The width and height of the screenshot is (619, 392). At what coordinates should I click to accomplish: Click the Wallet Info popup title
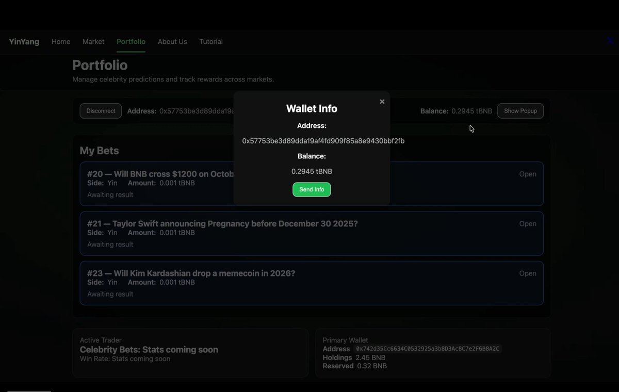(x=312, y=109)
